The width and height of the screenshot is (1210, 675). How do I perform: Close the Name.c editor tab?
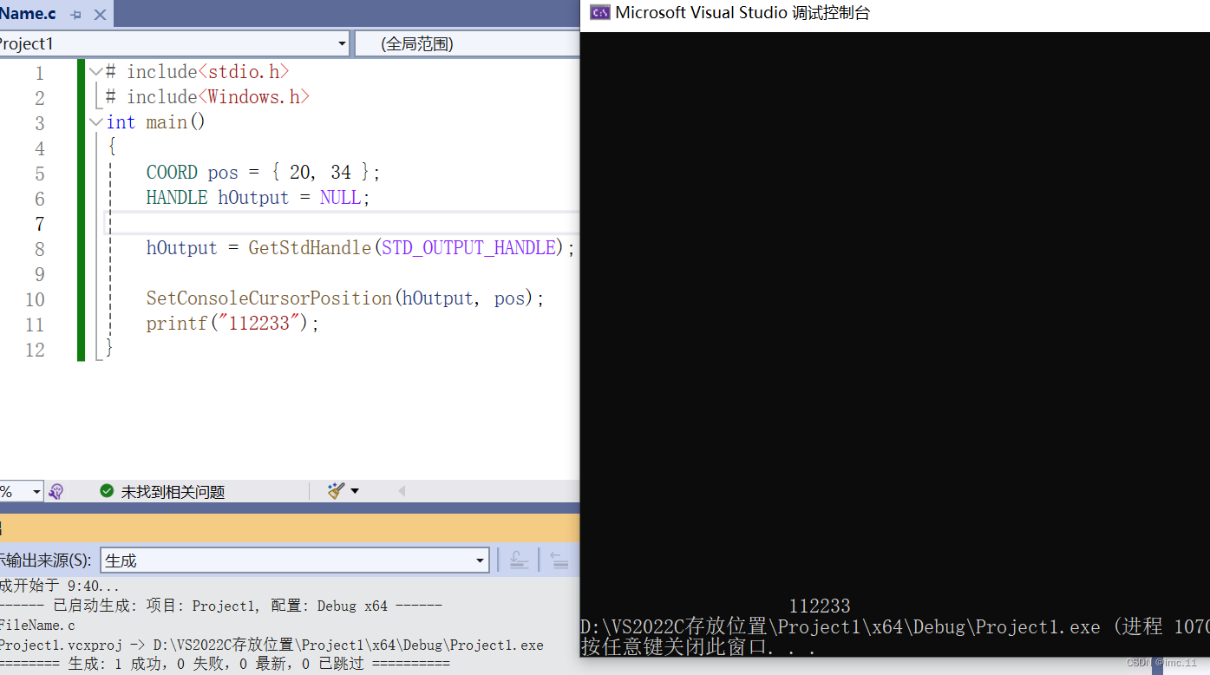pyautogui.click(x=100, y=14)
